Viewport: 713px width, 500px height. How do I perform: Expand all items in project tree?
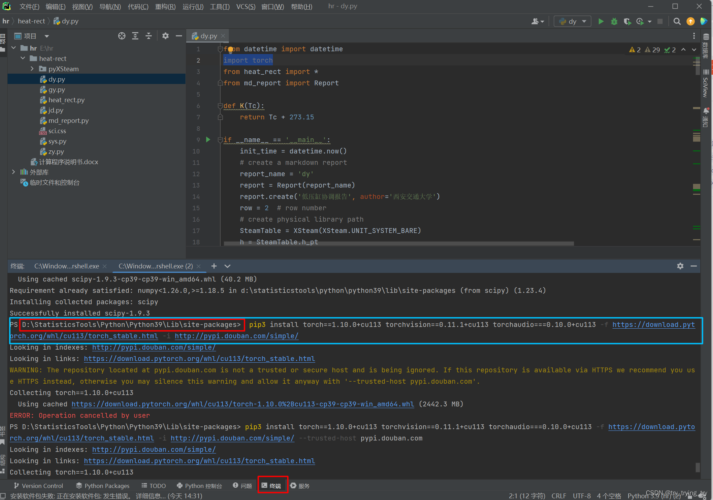click(135, 36)
